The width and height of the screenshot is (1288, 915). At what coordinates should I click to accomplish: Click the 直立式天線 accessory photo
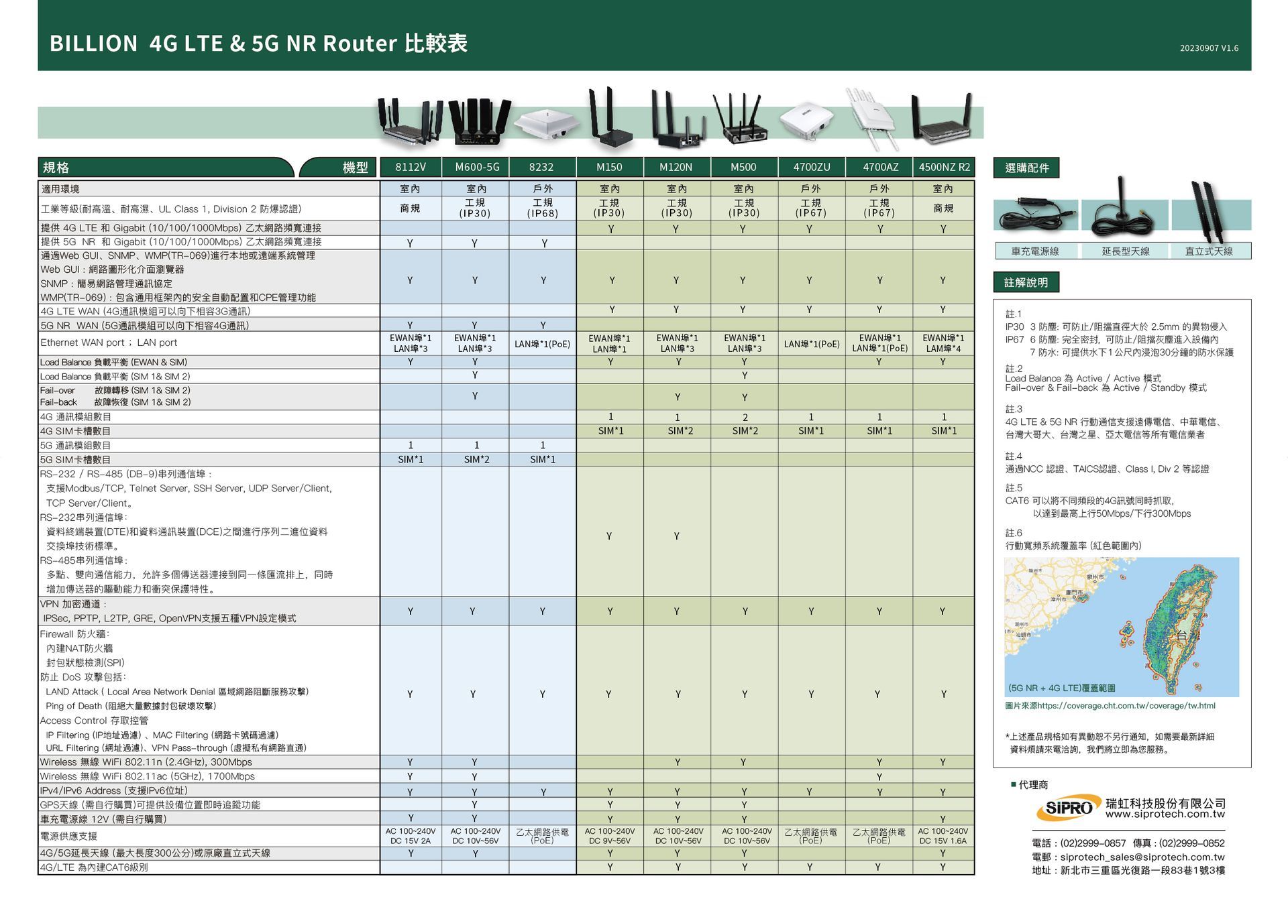[x=1210, y=211]
